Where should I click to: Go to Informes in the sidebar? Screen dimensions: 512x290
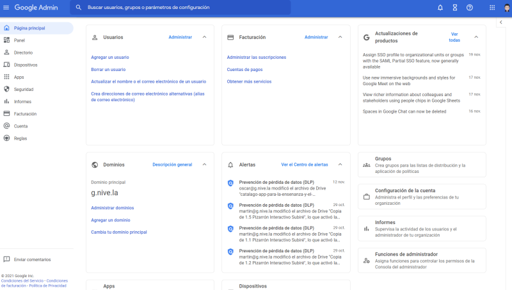pos(22,101)
